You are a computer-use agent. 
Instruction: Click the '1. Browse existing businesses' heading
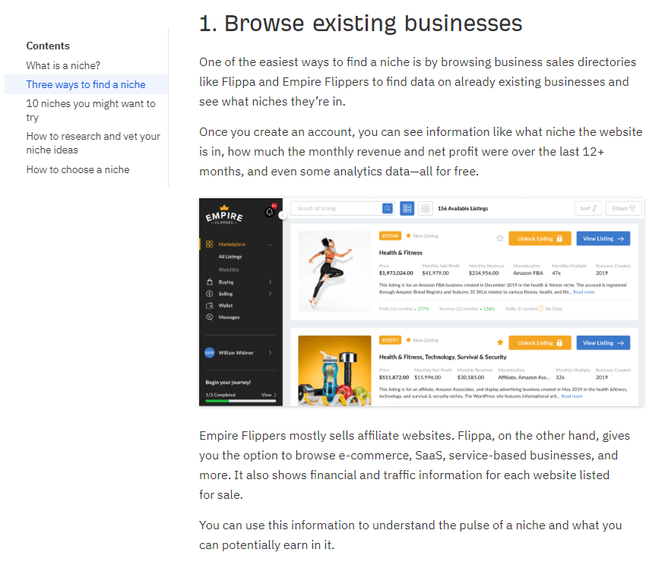point(361,24)
